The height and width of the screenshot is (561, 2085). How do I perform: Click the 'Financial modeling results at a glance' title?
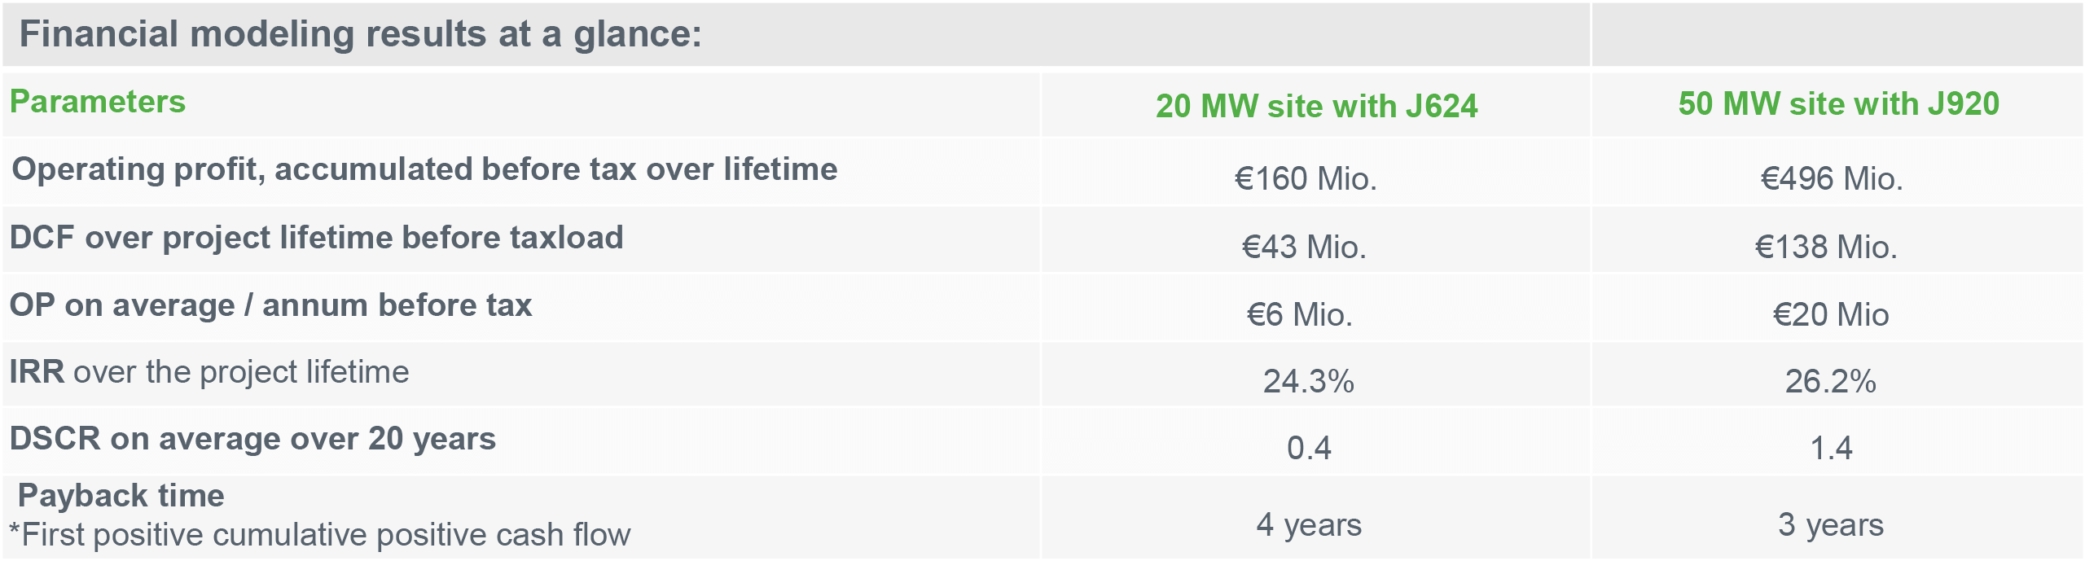point(360,34)
